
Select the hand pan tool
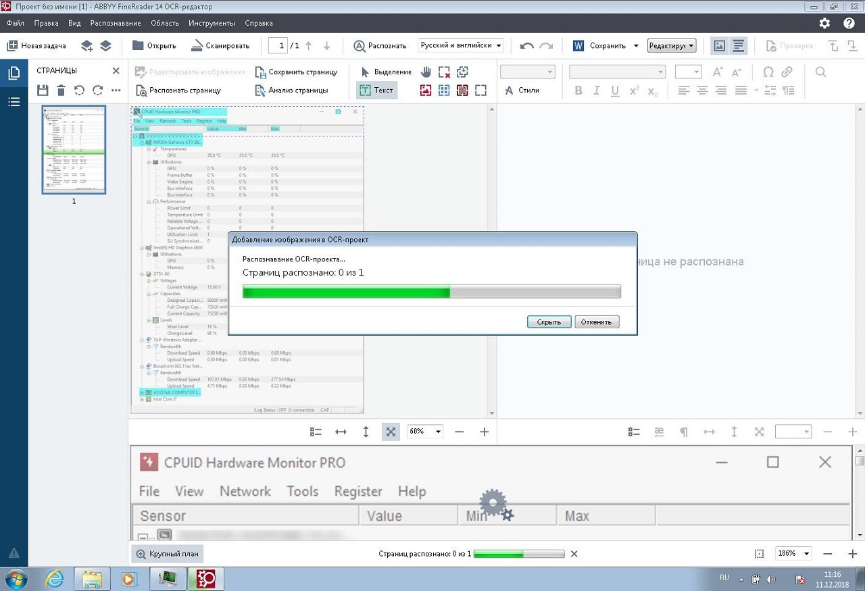426,72
